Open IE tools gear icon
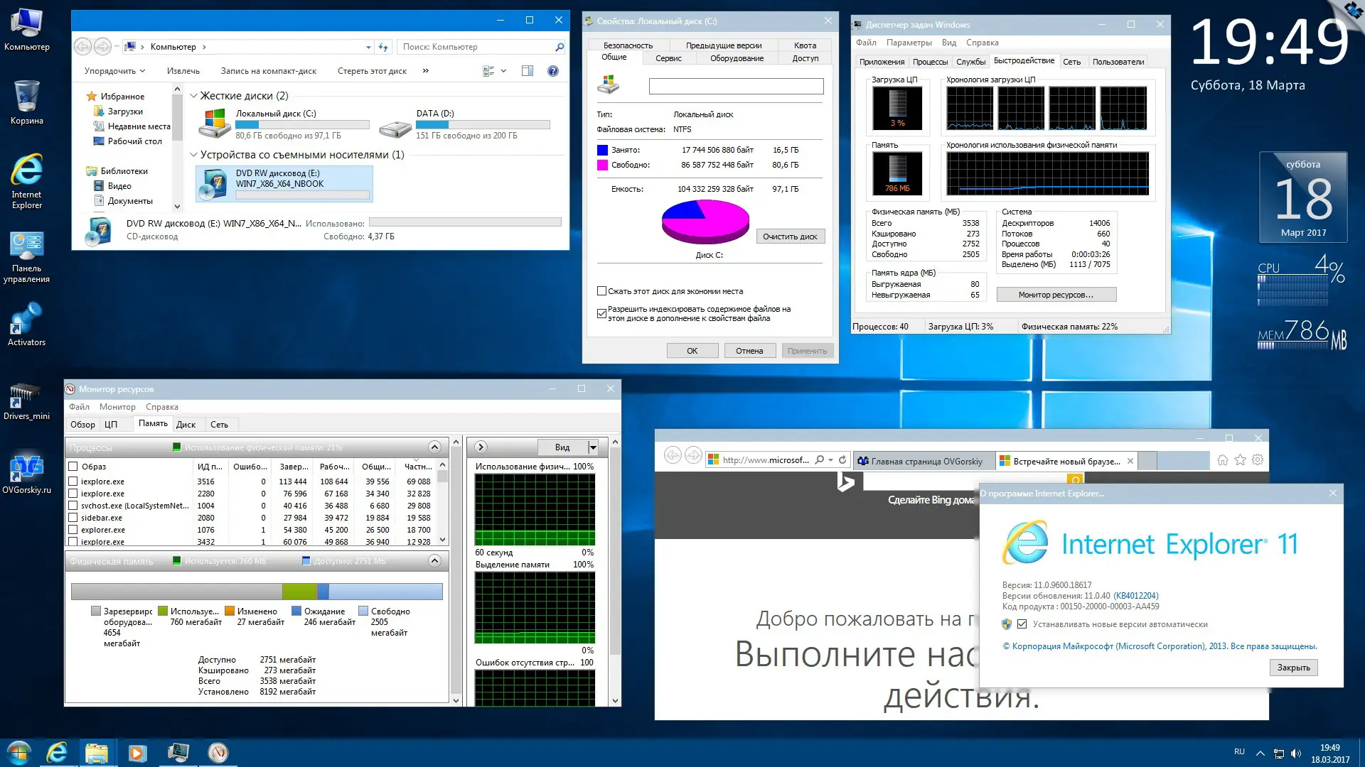The width and height of the screenshot is (1365, 767). click(x=1258, y=460)
